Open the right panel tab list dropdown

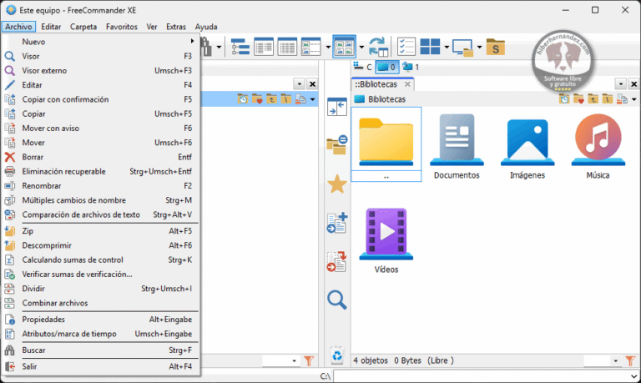[x=621, y=84]
